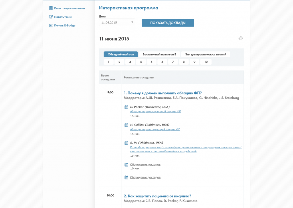Click speaker name D. Packer (Rochester, USA)
The height and width of the screenshot is (208, 293).
click(150, 107)
